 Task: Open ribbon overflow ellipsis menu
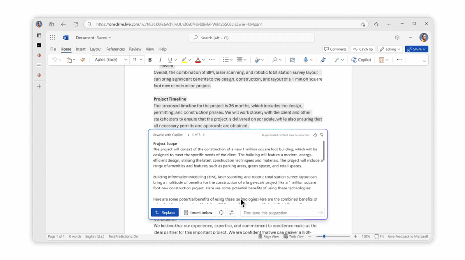[x=399, y=60]
